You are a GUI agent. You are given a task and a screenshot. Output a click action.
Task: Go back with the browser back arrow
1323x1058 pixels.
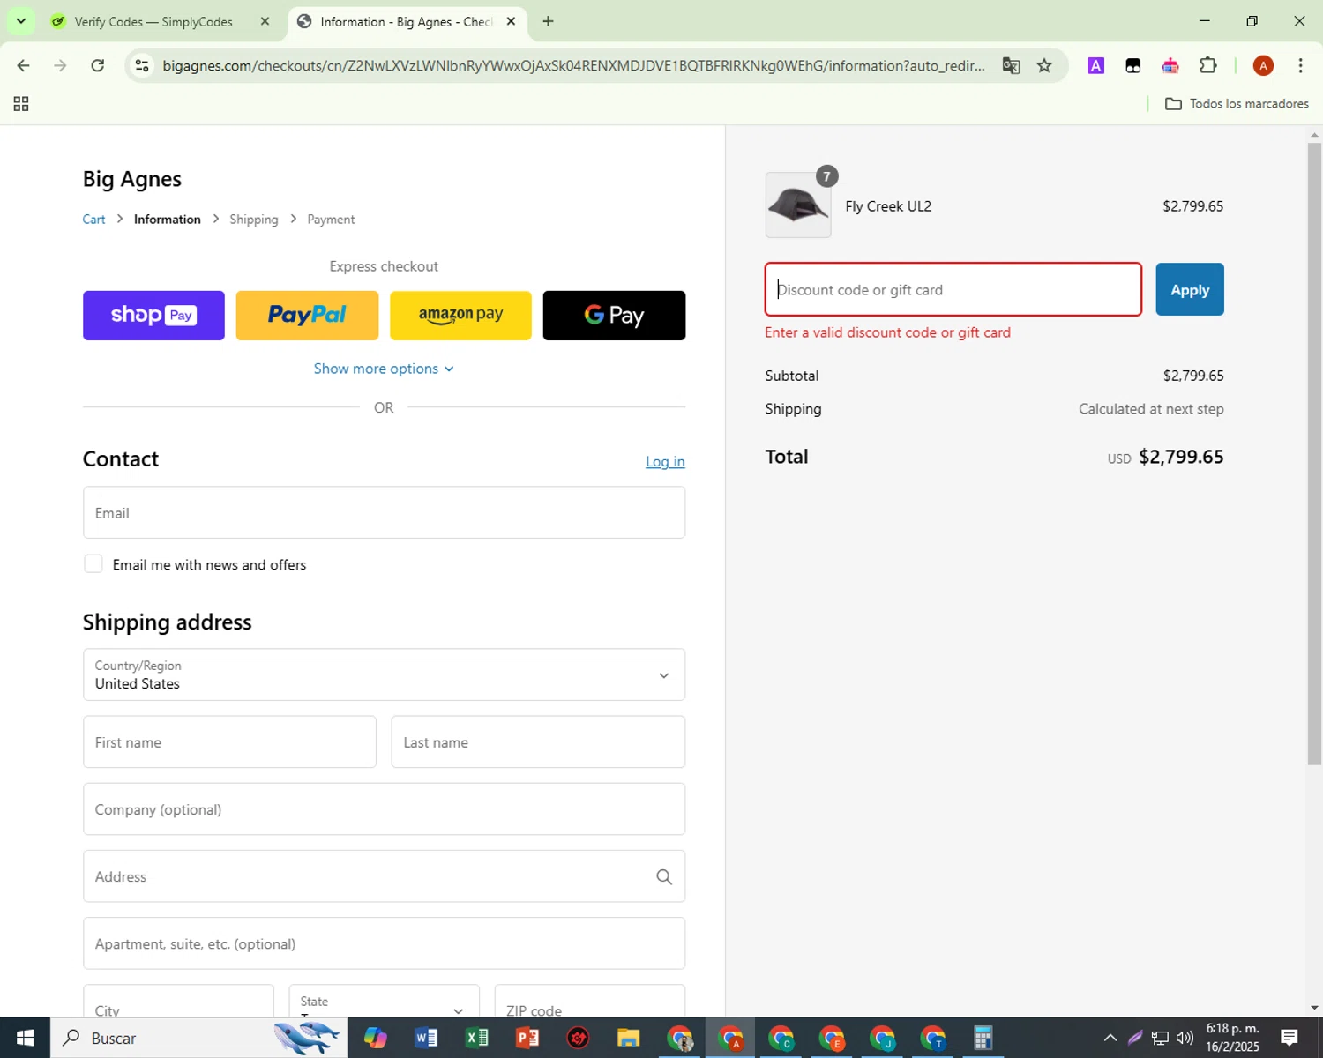[24, 65]
